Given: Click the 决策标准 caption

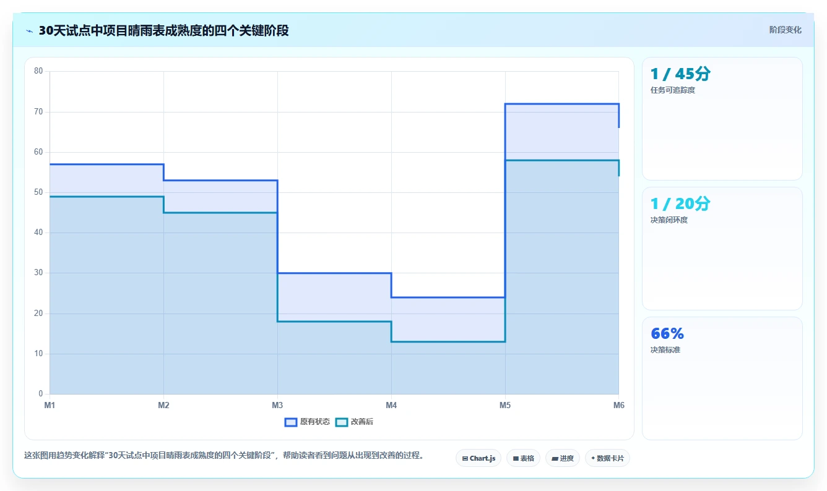Looking at the screenshot, I should click(665, 350).
